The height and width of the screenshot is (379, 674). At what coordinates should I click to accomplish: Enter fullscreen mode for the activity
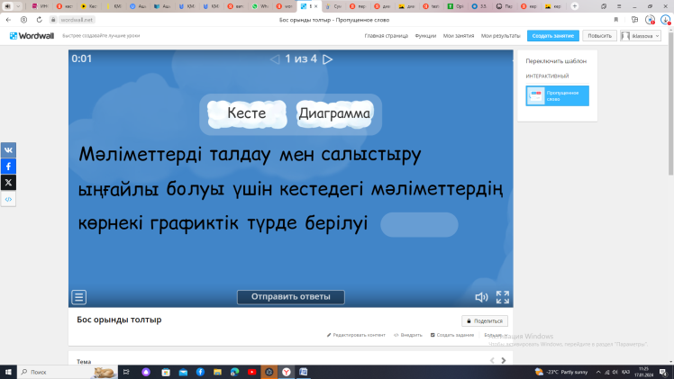503,297
